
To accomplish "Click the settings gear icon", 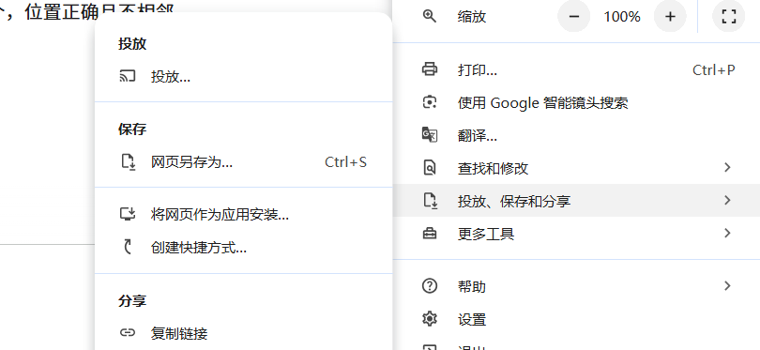I will [430, 319].
